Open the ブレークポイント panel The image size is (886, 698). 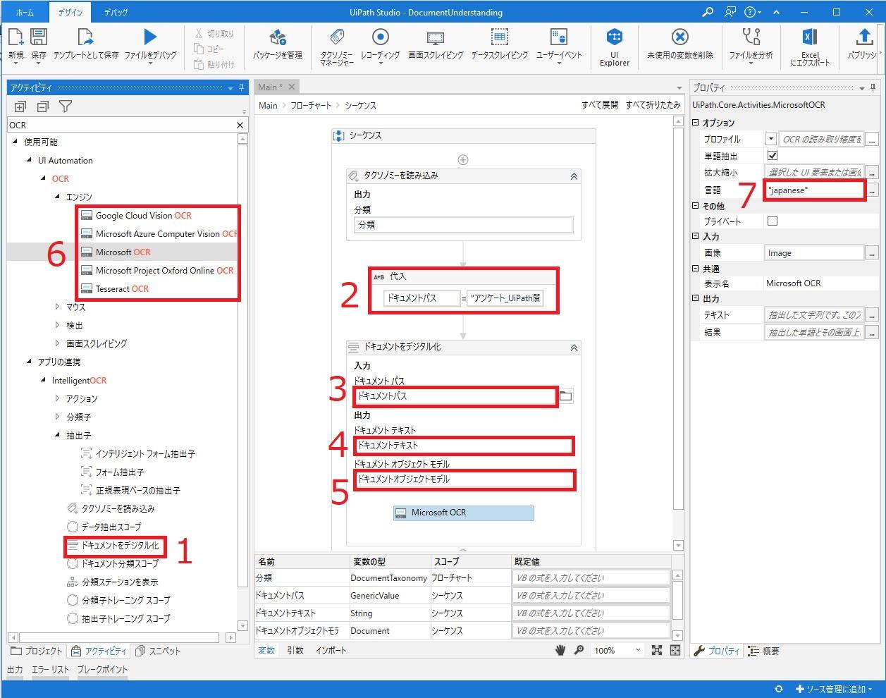pos(102,669)
